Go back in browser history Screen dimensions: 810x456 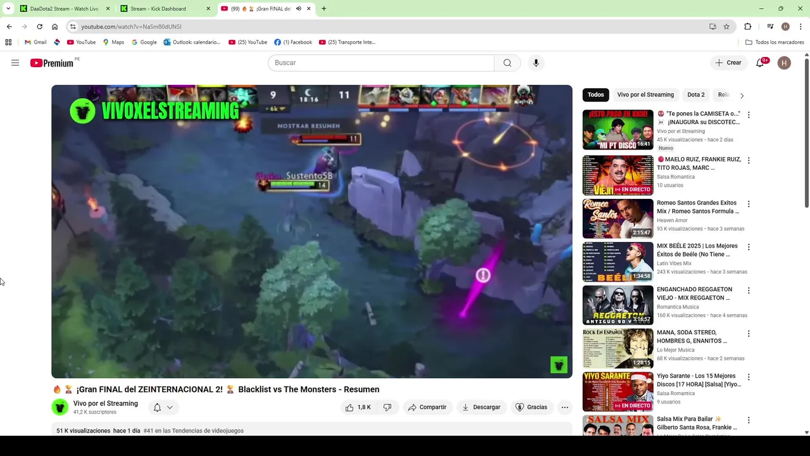click(9, 27)
